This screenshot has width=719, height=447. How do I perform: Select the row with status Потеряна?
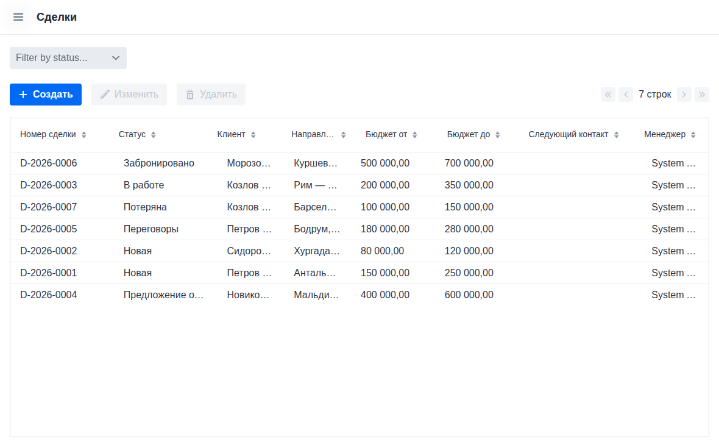click(145, 207)
